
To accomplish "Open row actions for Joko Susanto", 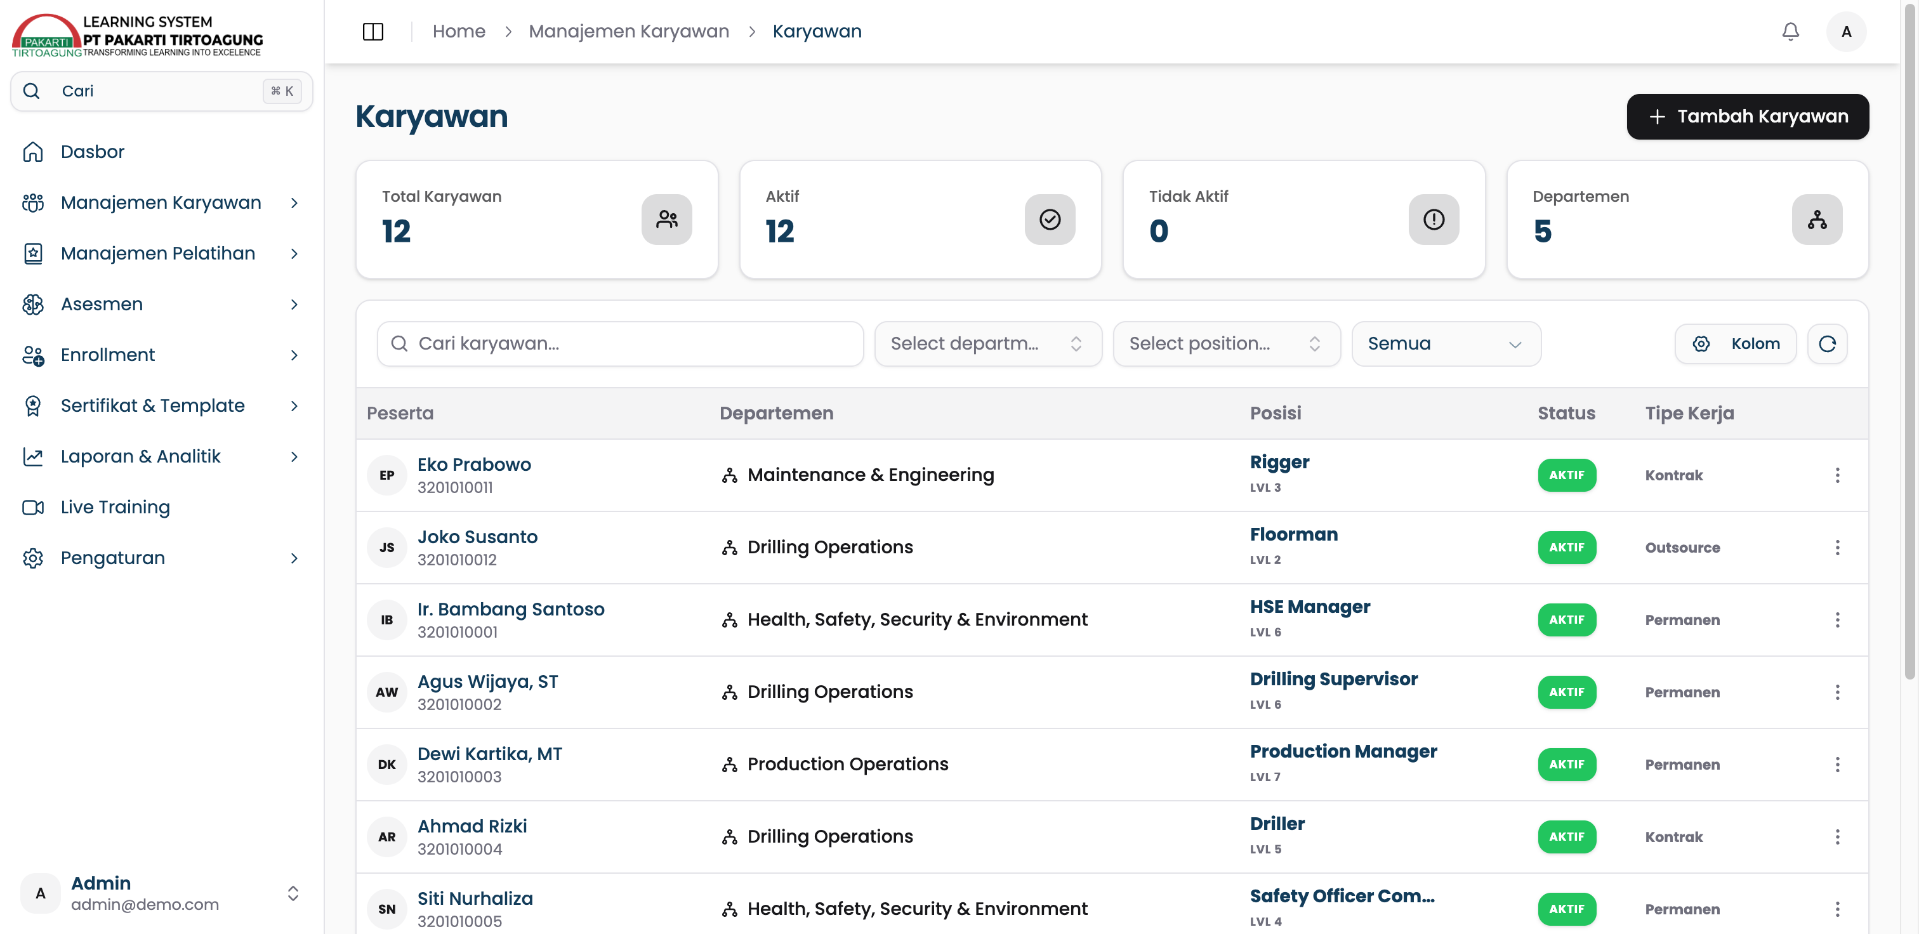I will point(1837,548).
